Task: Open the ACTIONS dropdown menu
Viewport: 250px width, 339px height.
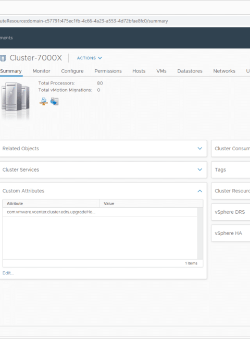Action: pyautogui.click(x=90, y=58)
